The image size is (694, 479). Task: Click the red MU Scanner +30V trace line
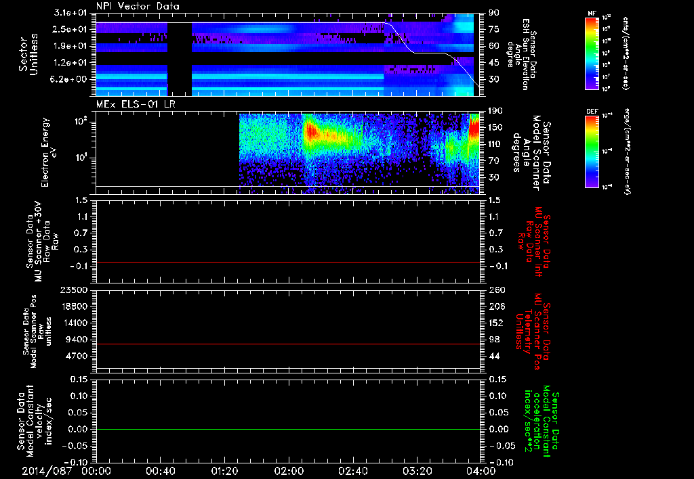pos(287,262)
